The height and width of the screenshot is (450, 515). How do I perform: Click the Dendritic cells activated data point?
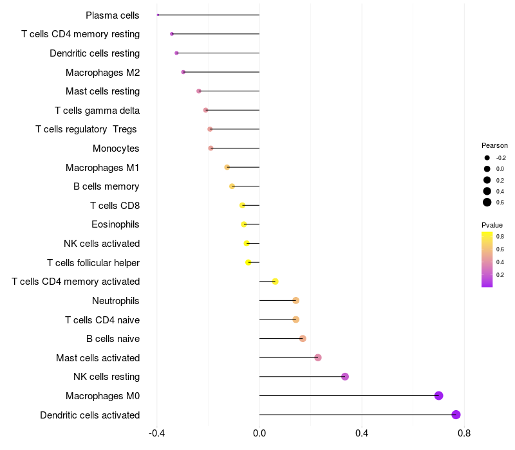[456, 415]
